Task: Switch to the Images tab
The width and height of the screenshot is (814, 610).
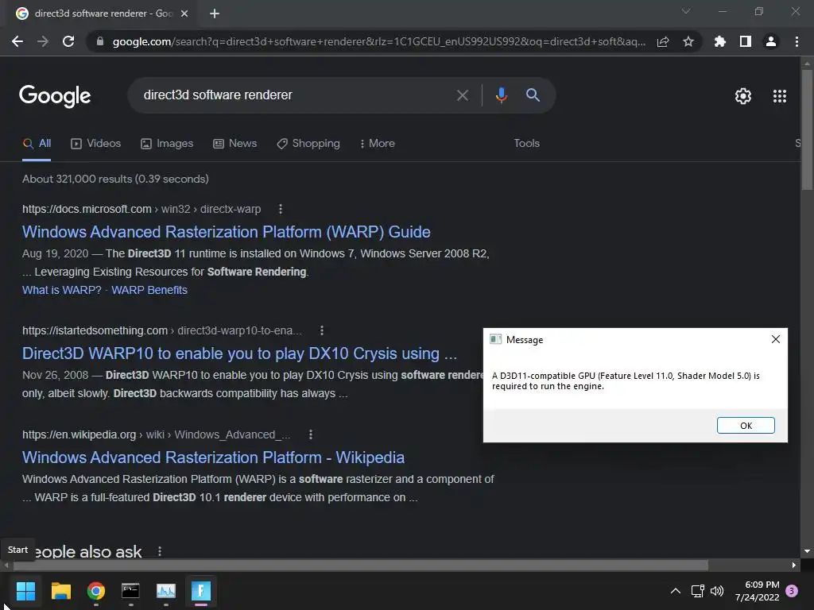Action: click(167, 144)
